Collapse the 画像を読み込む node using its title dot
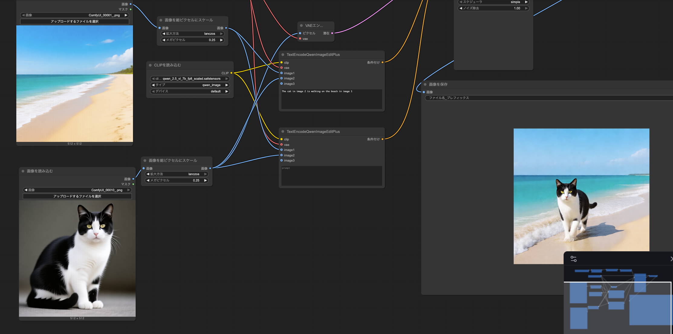The image size is (673, 334). click(x=23, y=171)
